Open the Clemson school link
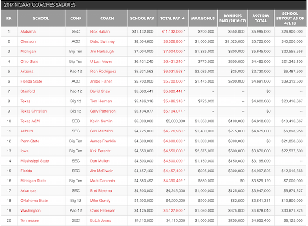Image resolution: width=308 pixels, height=226 pixels. (x=28, y=41)
